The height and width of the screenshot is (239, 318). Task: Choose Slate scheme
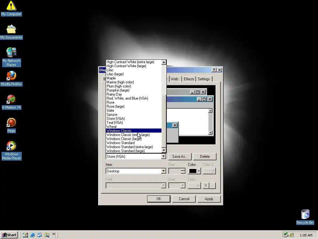point(134,110)
